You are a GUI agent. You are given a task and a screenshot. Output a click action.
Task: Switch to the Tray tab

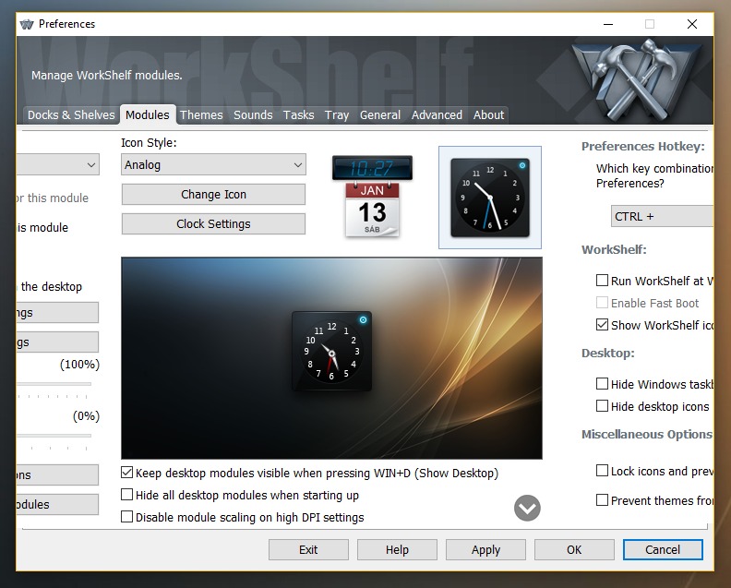pos(337,114)
